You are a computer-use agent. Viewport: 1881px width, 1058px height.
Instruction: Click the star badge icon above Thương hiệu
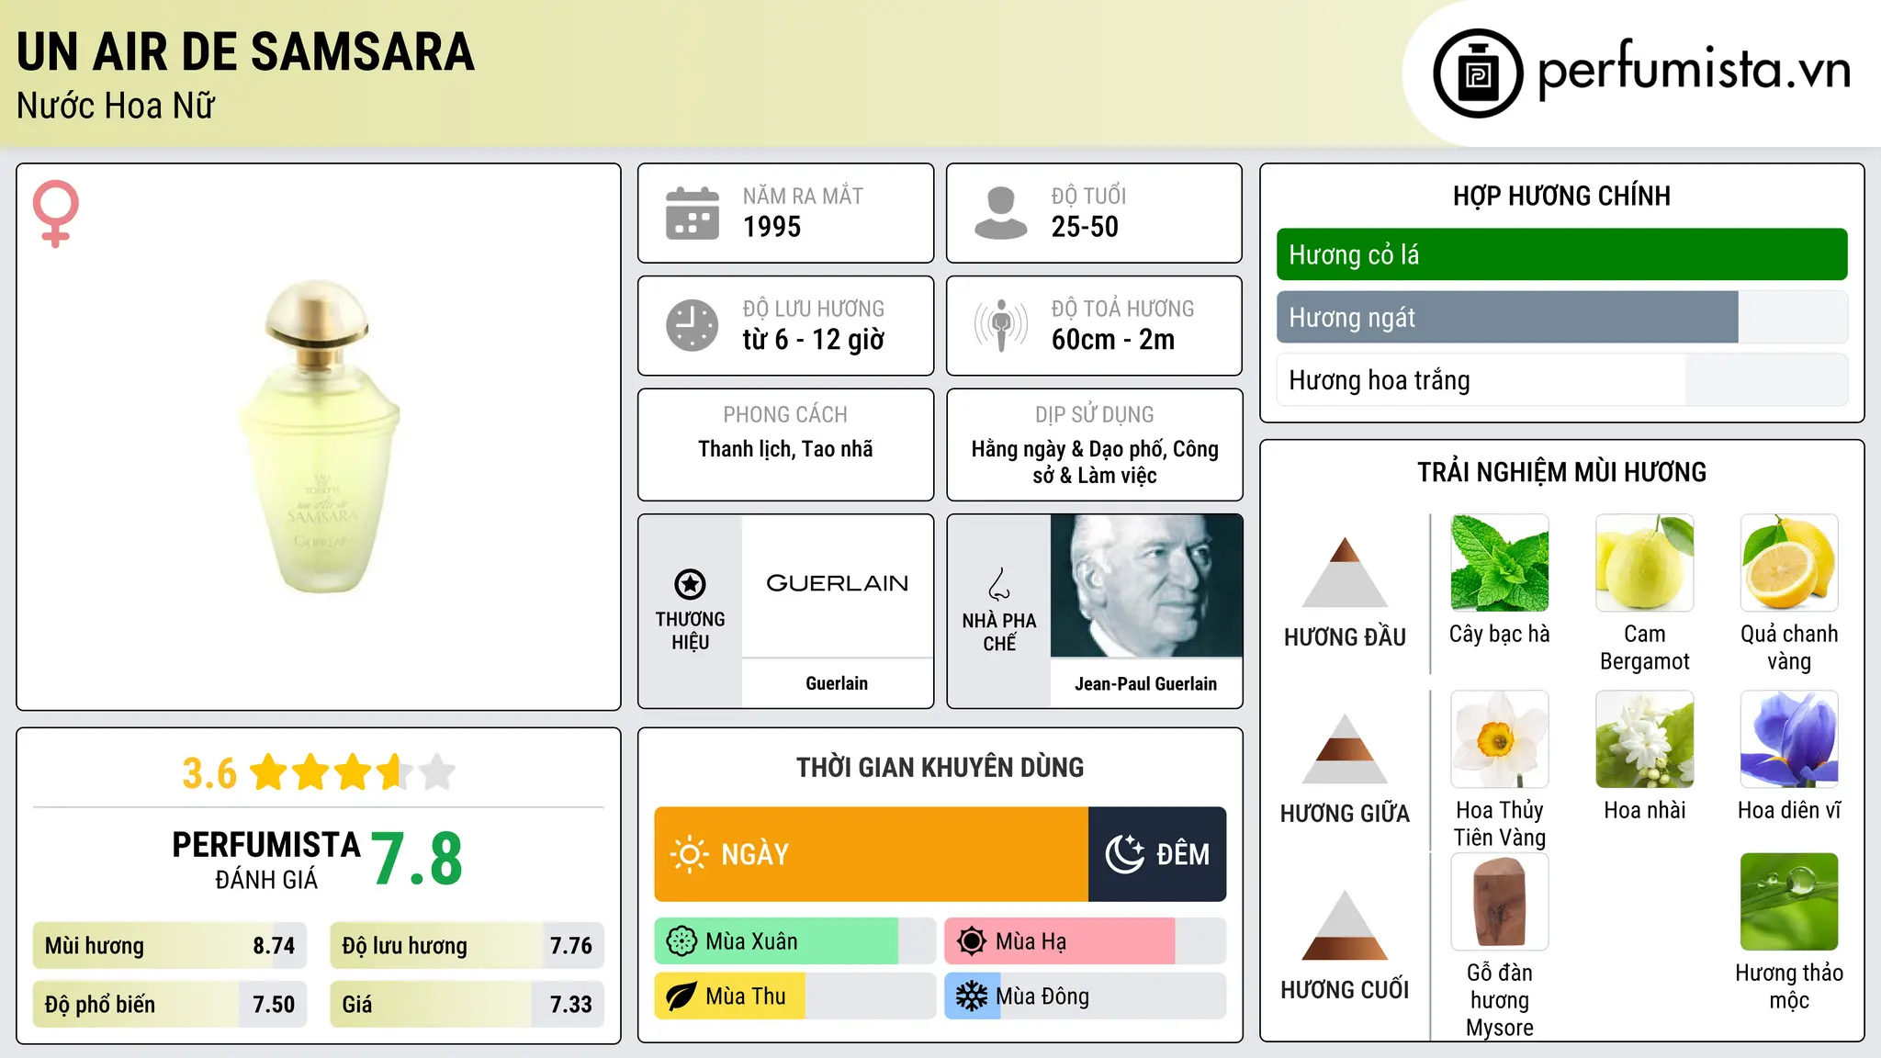point(690,583)
